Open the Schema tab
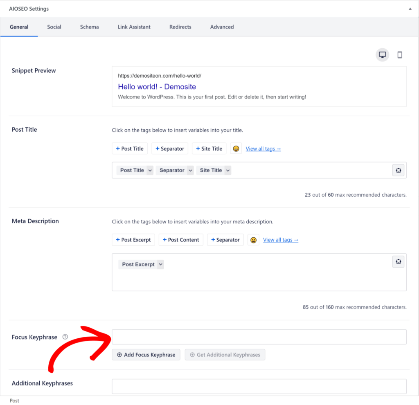This screenshot has height=405, width=419. (x=89, y=27)
